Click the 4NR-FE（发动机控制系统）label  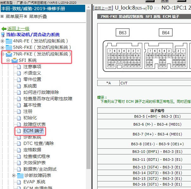coord(41,41)
